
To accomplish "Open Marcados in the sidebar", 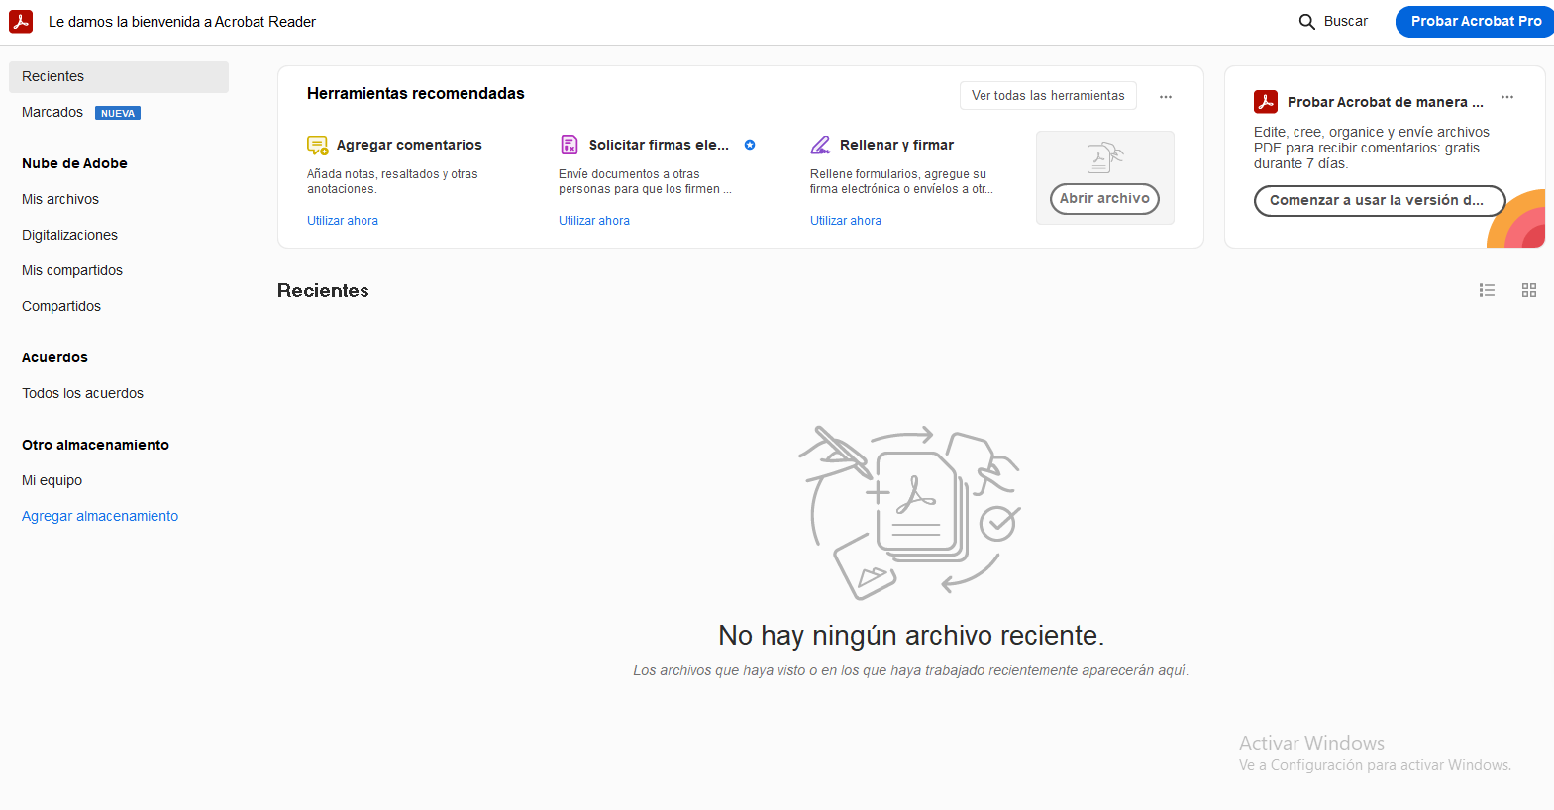I will coord(52,112).
